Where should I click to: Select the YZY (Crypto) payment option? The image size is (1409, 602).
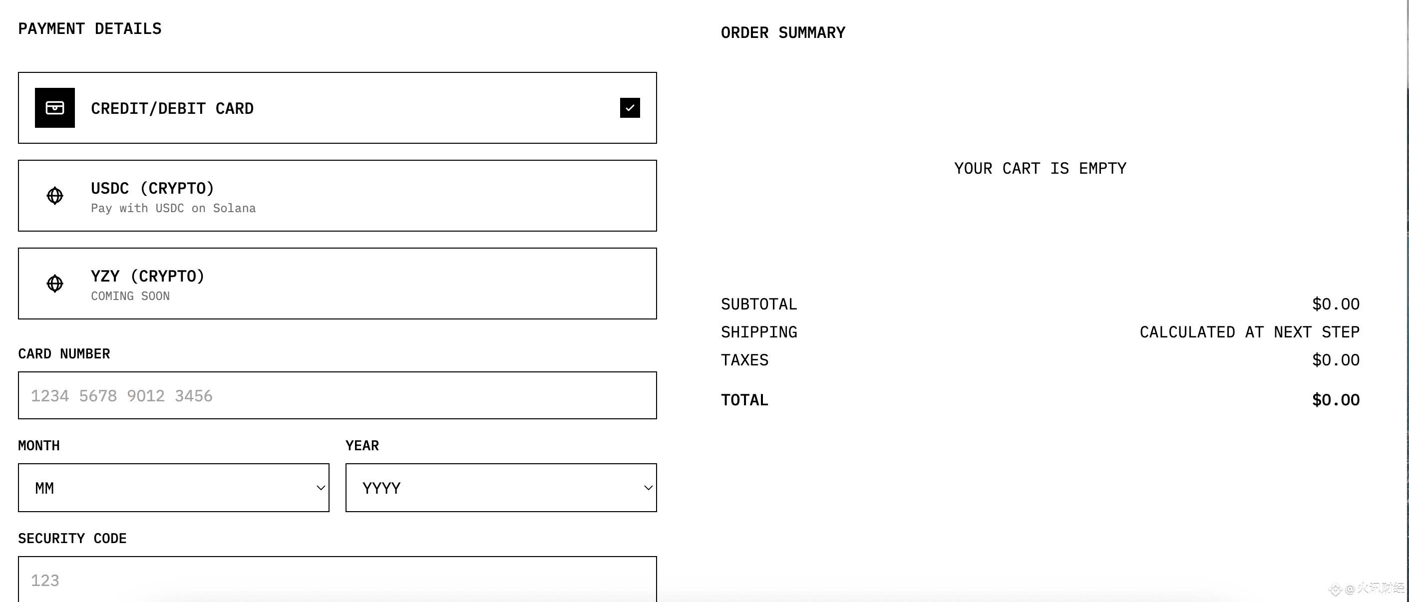(338, 283)
